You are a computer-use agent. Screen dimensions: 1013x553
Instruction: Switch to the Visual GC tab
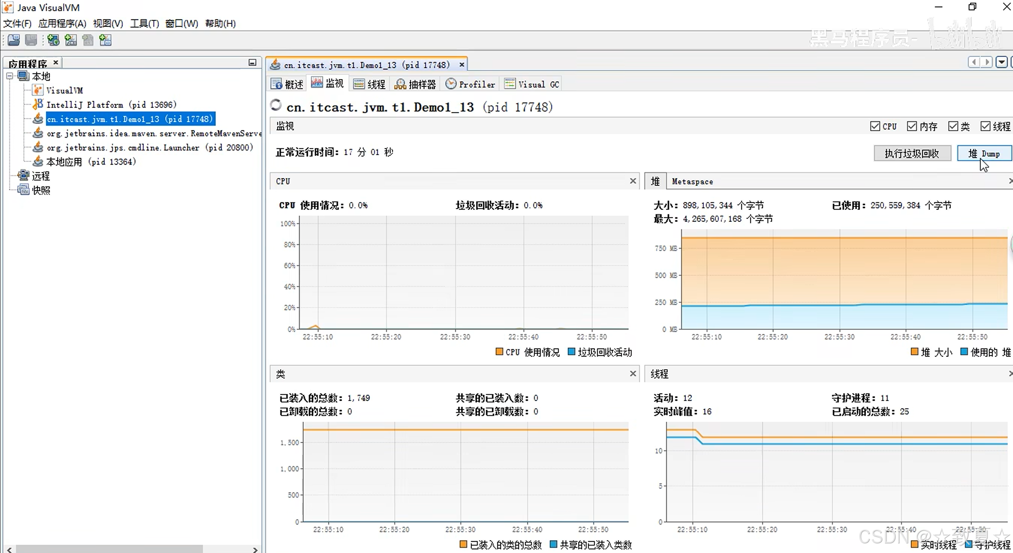532,84
